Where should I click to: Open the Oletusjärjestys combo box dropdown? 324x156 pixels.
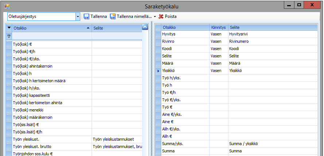pyautogui.click(x=78, y=16)
